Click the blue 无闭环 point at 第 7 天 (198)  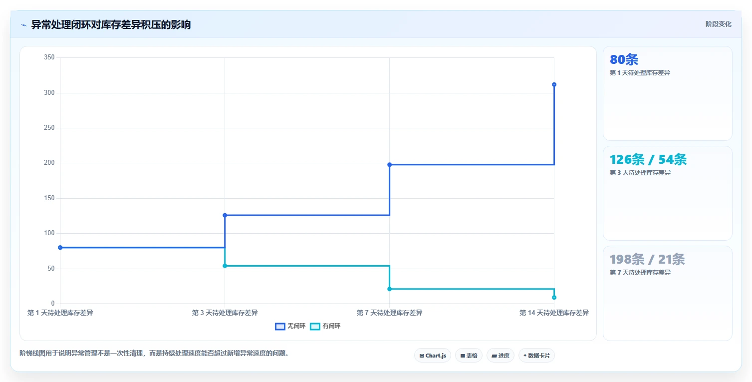pos(389,165)
